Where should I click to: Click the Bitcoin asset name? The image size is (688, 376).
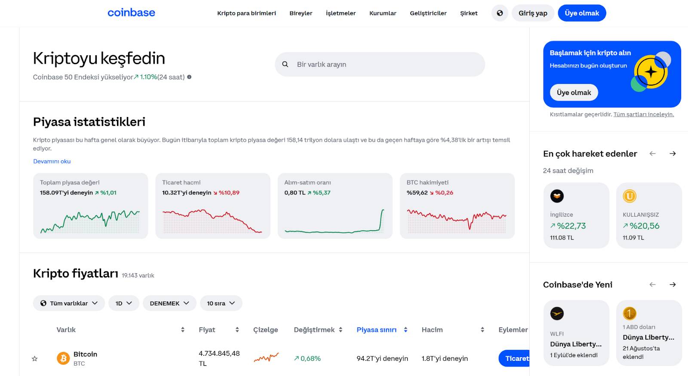pos(85,354)
